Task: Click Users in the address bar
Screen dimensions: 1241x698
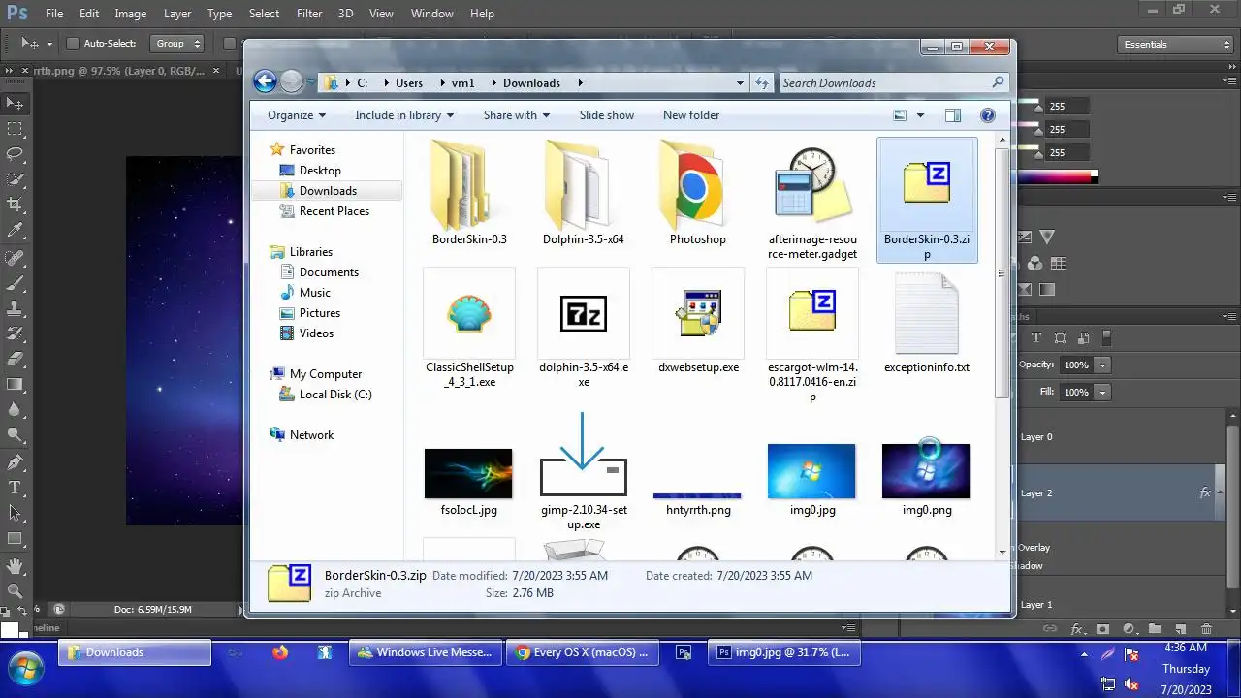Action: coord(409,83)
